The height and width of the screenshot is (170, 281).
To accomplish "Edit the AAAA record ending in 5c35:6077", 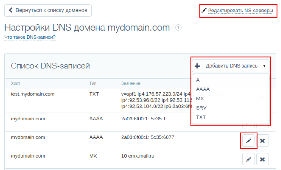I will 248,141.
